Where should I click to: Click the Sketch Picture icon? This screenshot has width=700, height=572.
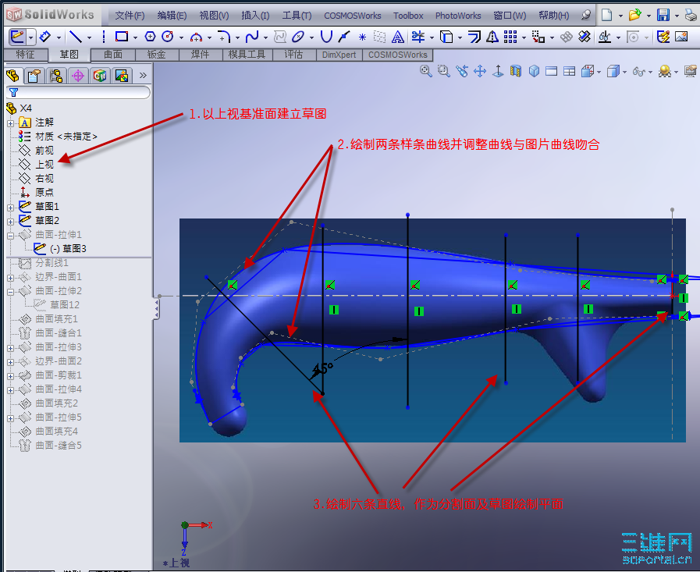[681, 37]
